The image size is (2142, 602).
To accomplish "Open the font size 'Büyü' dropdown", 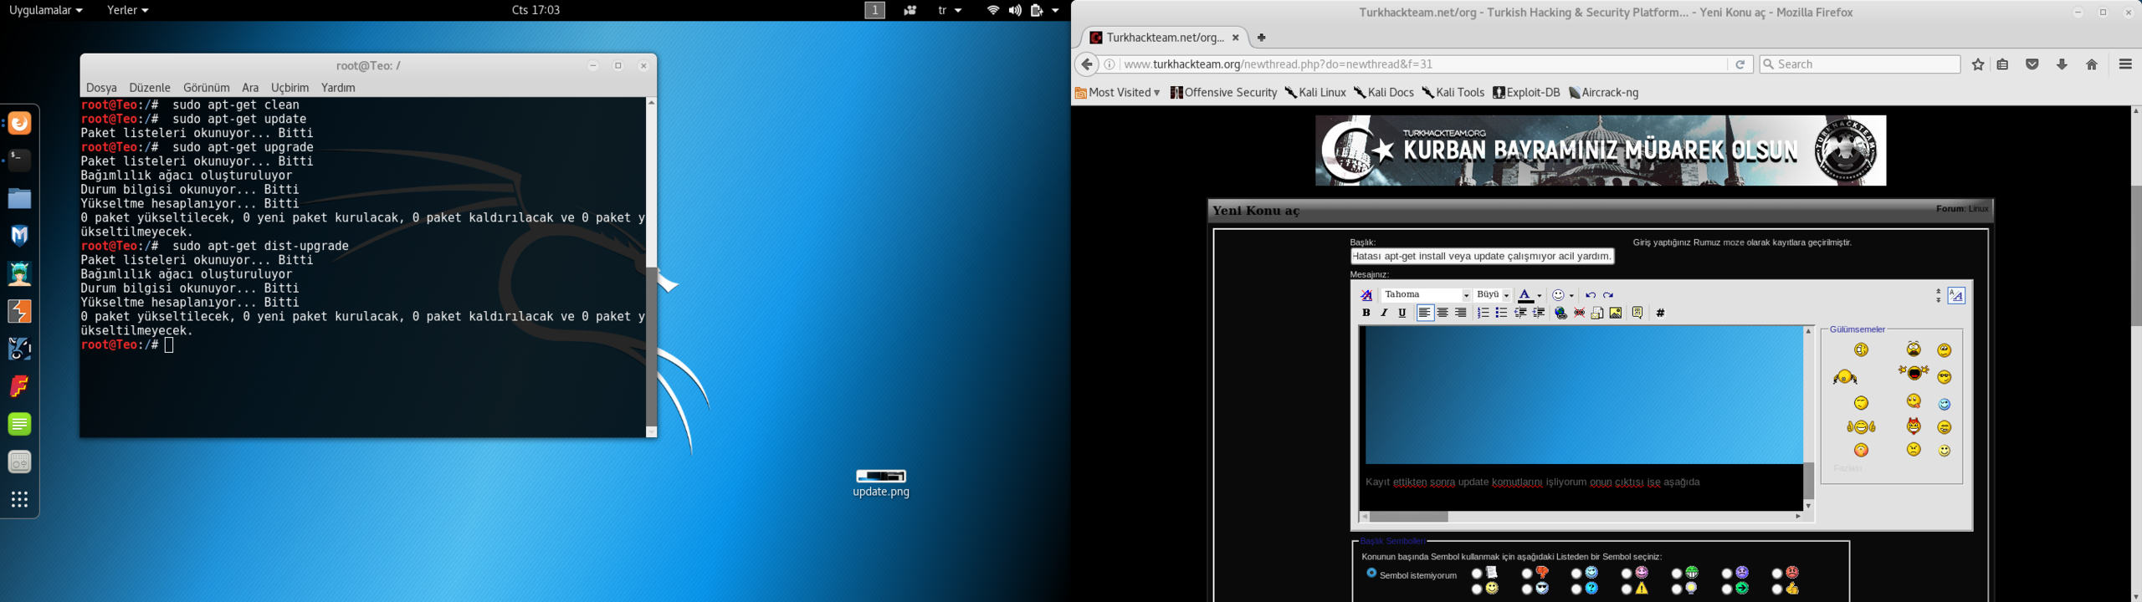I will click(x=1493, y=295).
